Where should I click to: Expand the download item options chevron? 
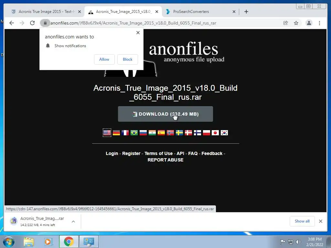coord(73,222)
